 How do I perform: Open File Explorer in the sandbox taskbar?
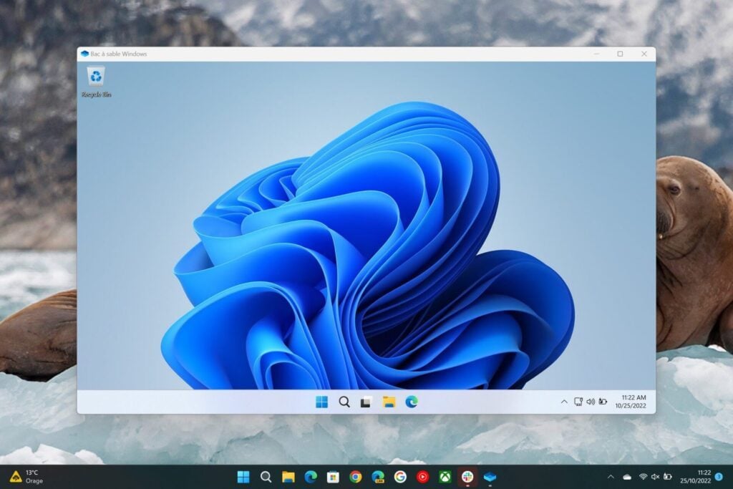click(389, 402)
